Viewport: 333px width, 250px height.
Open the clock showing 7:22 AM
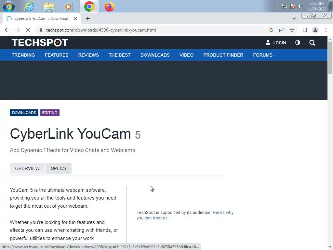coord(316,6)
